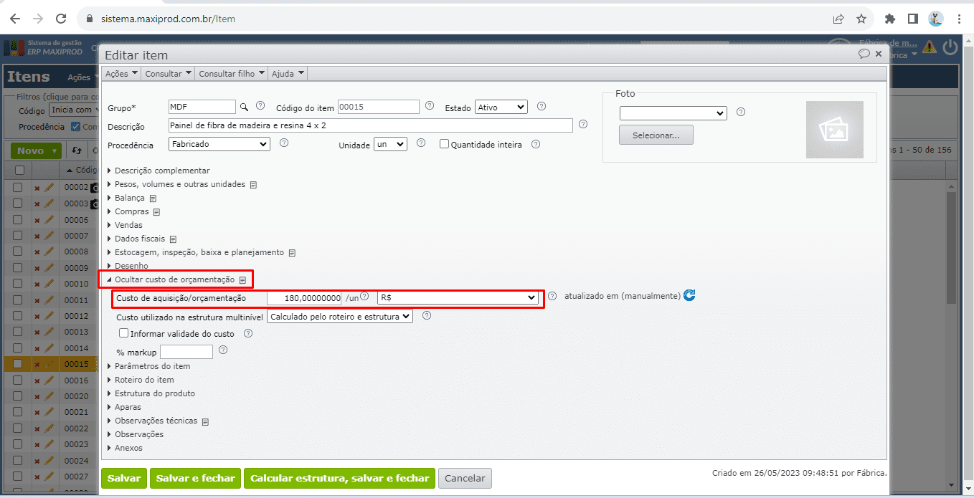The height and width of the screenshot is (498, 974).
Task: Click help icon next to Quantidade inteira
Action: (536, 143)
